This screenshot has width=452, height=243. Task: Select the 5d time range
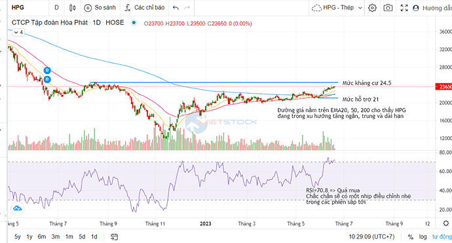click(82, 236)
